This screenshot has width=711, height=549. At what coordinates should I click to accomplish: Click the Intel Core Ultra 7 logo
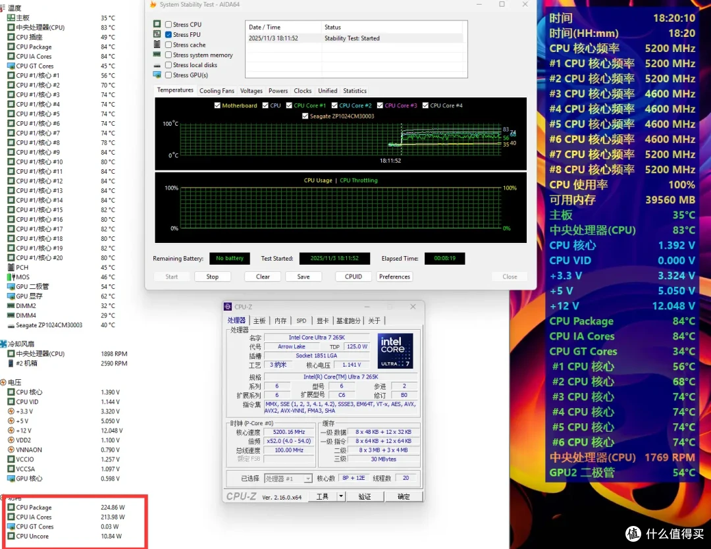coord(395,351)
